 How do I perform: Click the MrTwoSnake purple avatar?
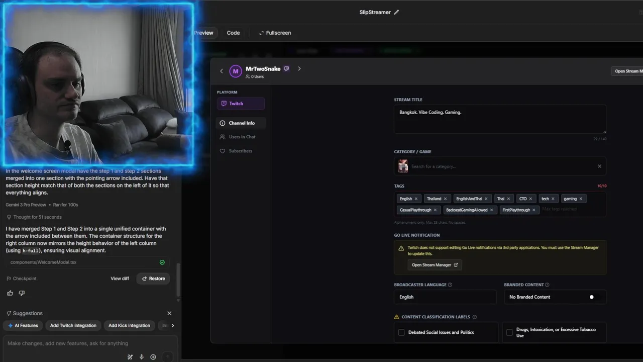(x=236, y=71)
